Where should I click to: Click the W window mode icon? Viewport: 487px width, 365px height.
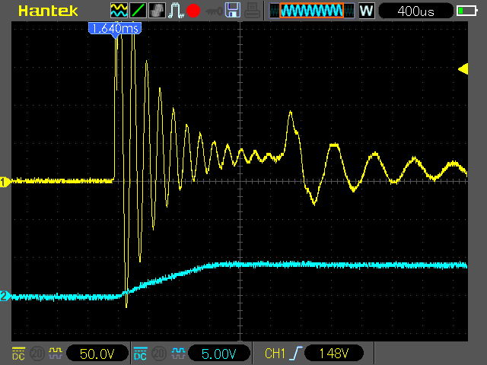tap(366, 11)
